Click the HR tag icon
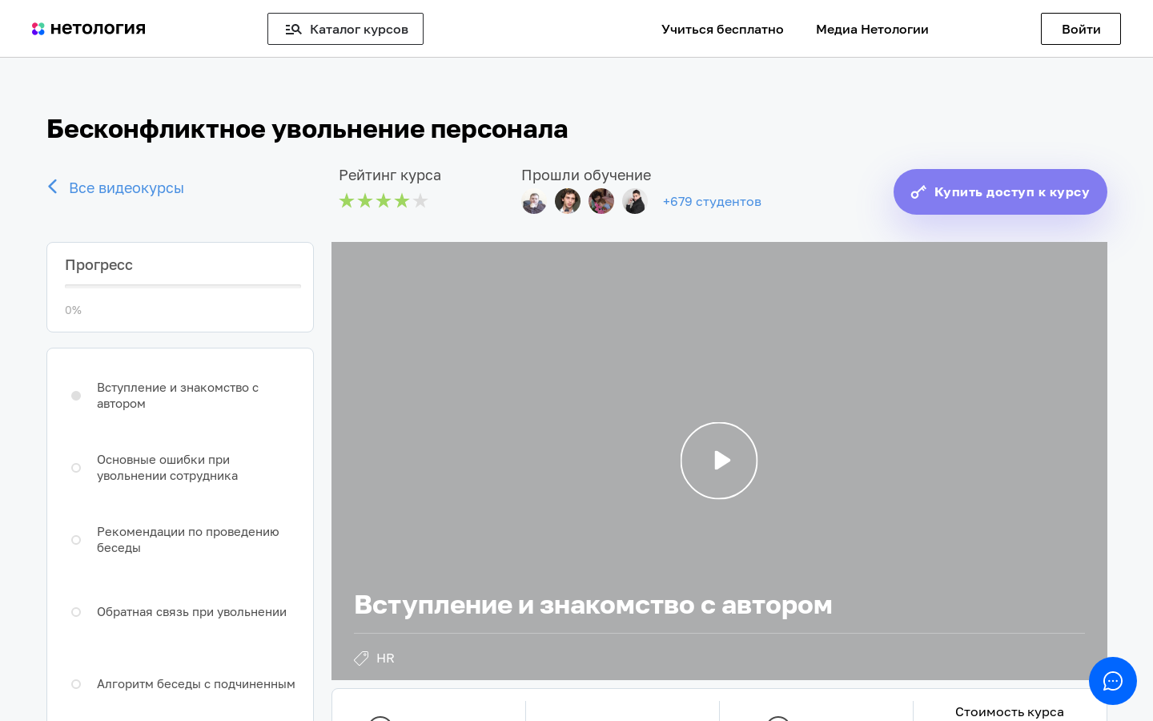 pyautogui.click(x=361, y=658)
